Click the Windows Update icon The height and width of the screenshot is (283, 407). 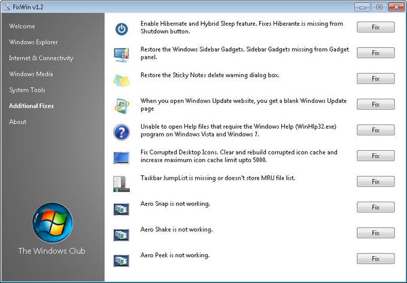(122, 106)
